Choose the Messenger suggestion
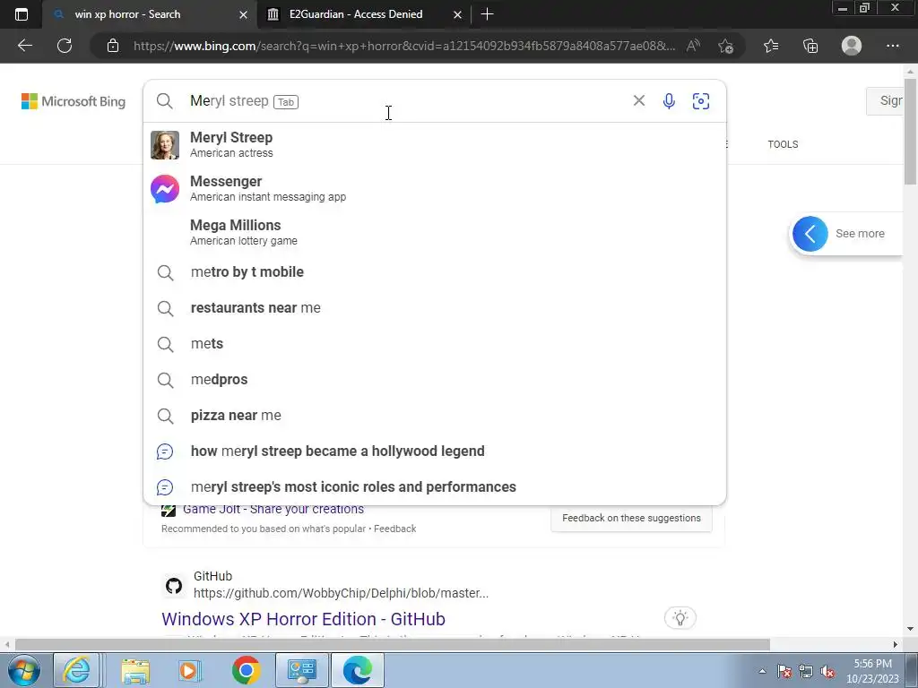The width and height of the screenshot is (918, 688). (435, 188)
